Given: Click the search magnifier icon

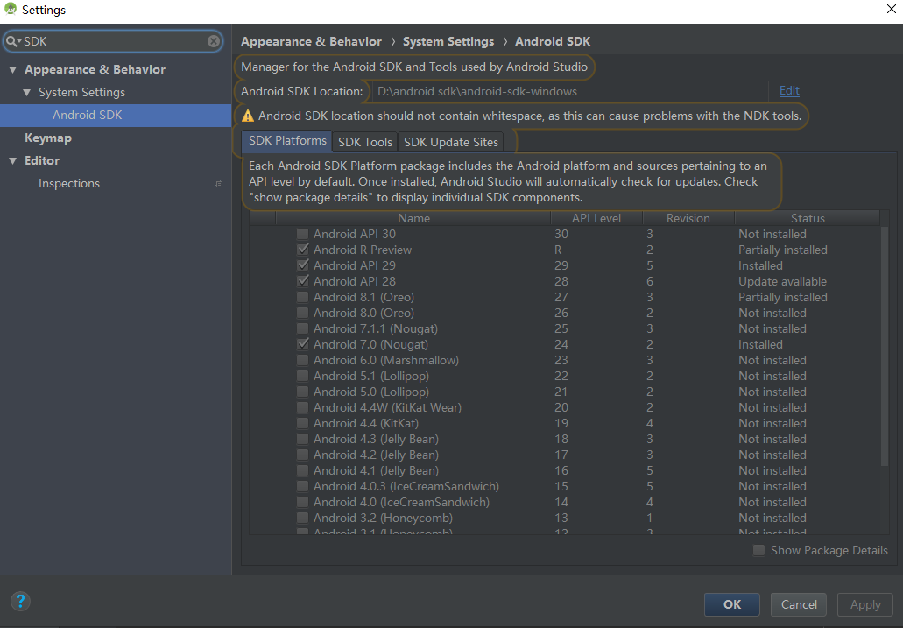Looking at the screenshot, I should click(x=12, y=41).
